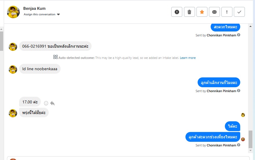Click the orange star follow-up icon
Screen dimensions: 255x160
pyautogui.click(x=202, y=12)
